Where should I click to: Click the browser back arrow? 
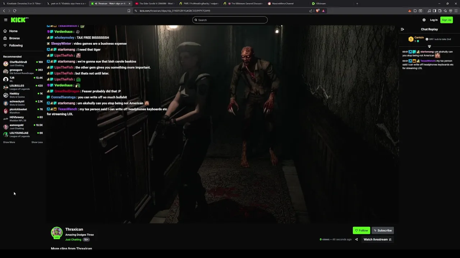4,11
